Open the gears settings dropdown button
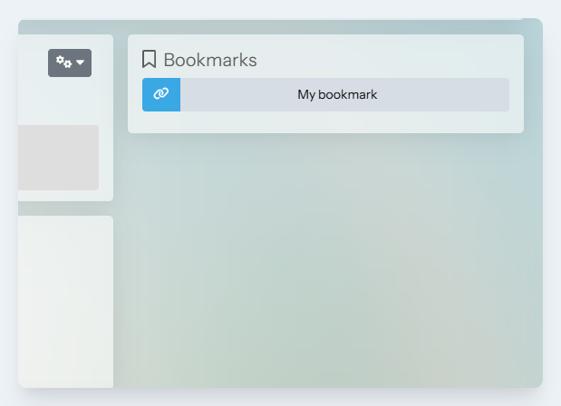The height and width of the screenshot is (406, 561). tap(70, 63)
